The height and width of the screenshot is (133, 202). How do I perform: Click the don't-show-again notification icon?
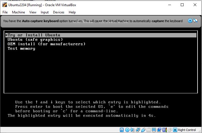point(195,21)
